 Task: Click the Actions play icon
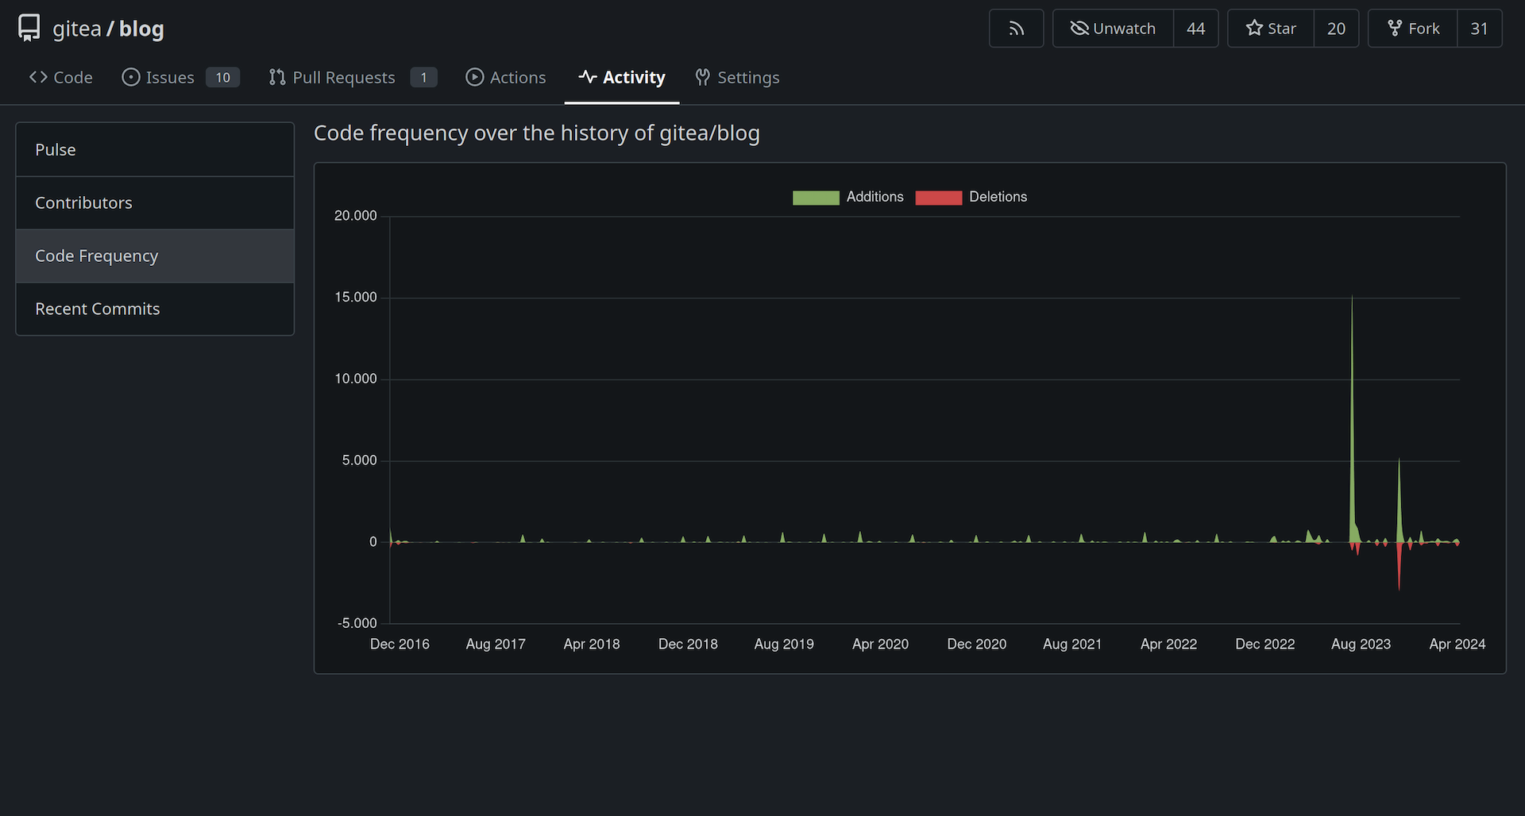(475, 77)
